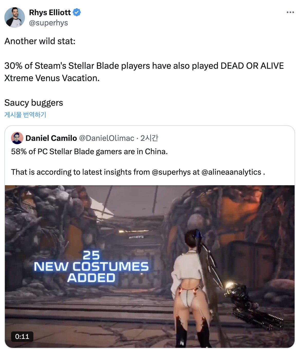The image size is (301, 353).
Task: Open Rhys Elliott's profile avatar
Action: point(15,17)
